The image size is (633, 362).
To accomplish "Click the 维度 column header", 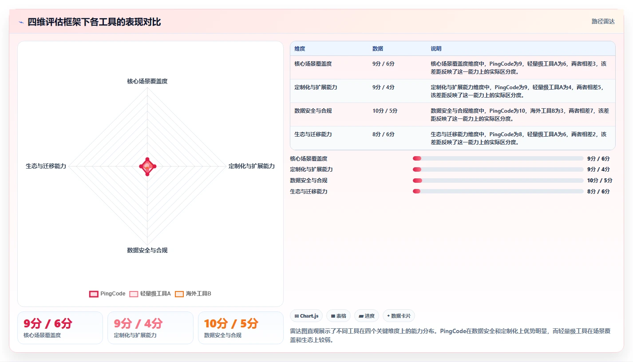I will (300, 49).
